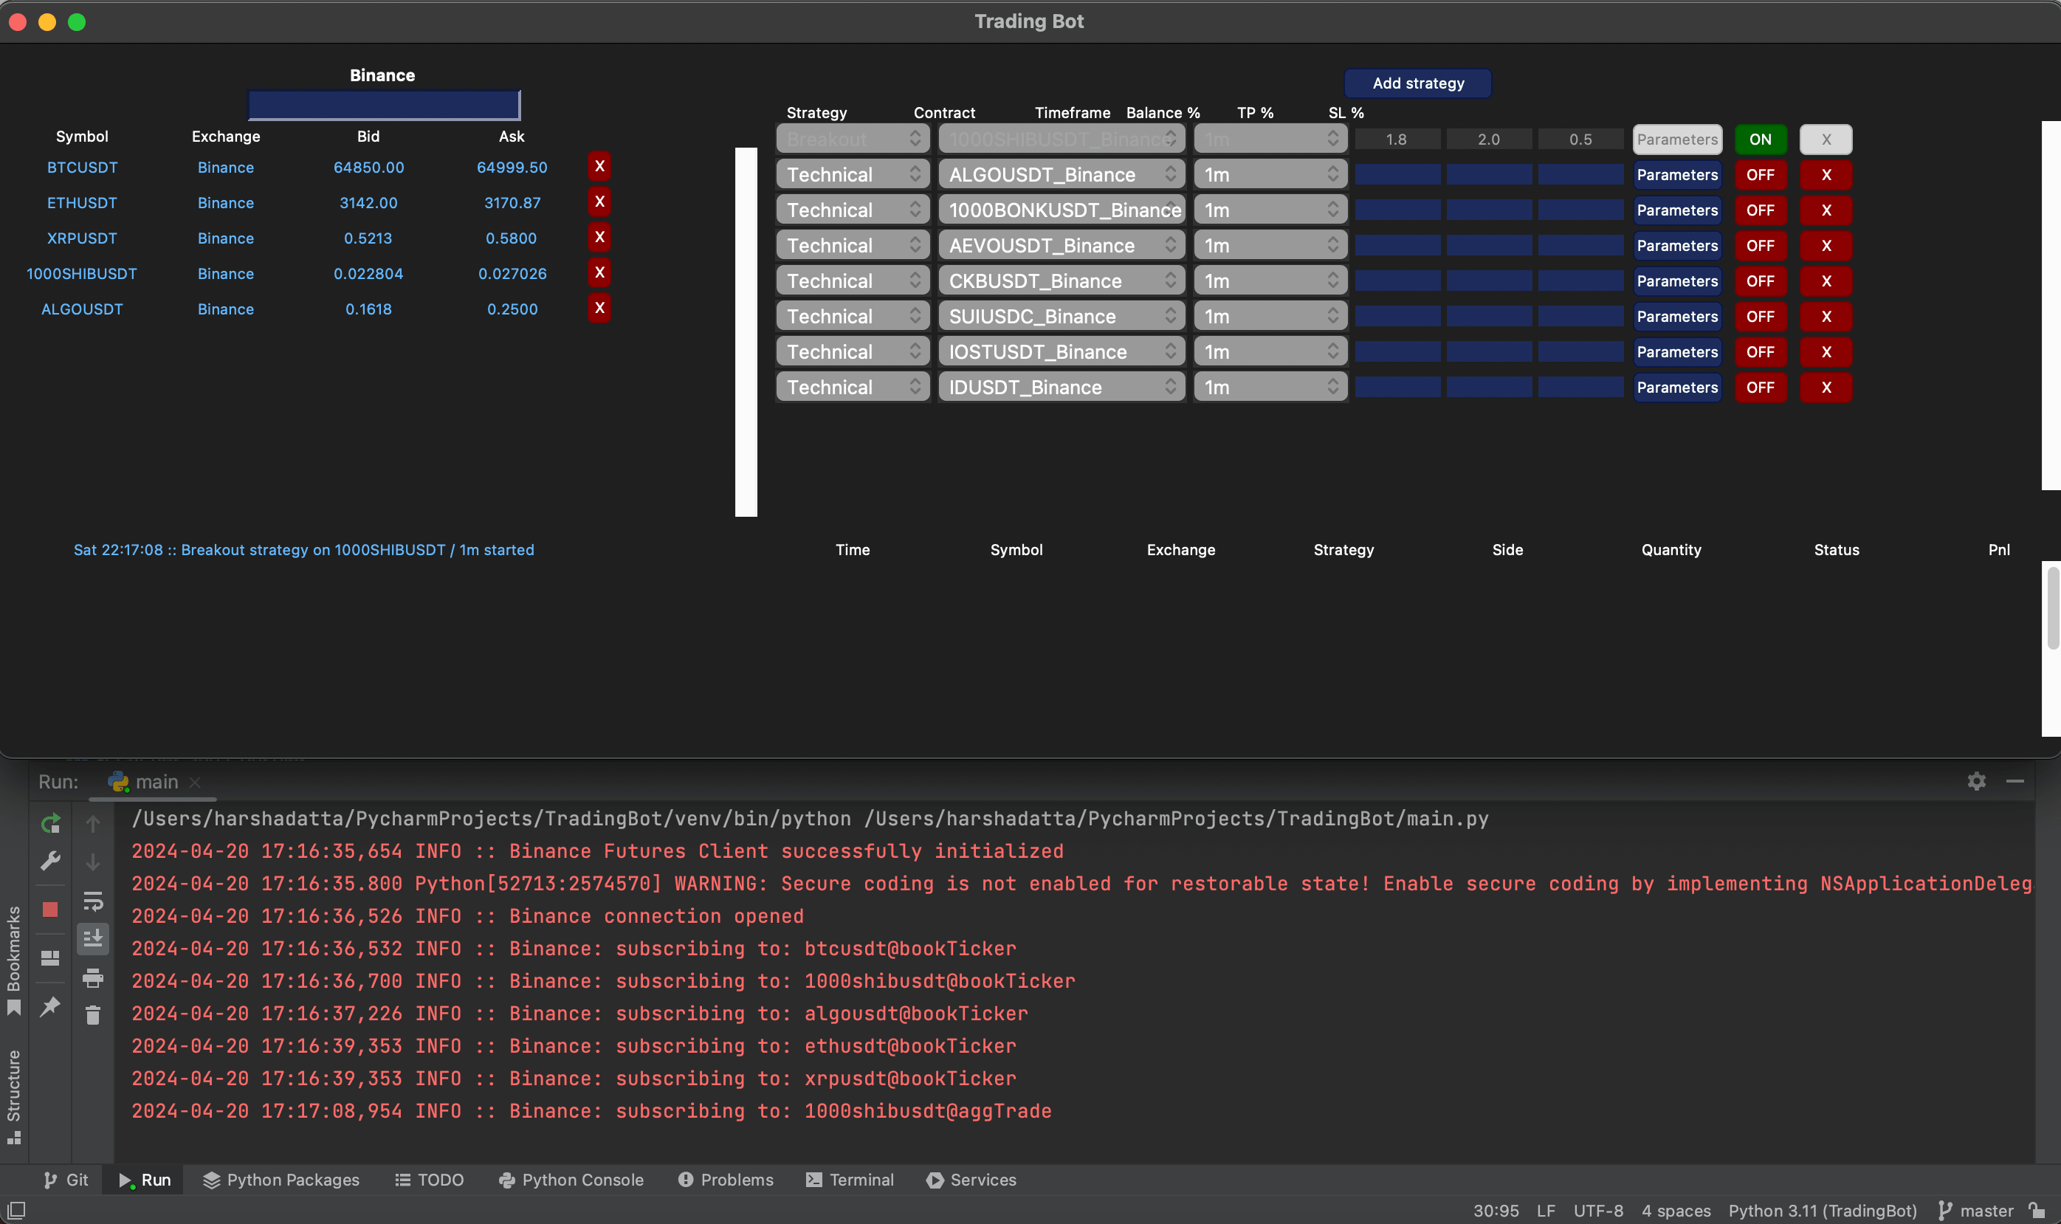
Task: Enable the ALGOUSDT Technical strategy
Action: [x=1761, y=174]
